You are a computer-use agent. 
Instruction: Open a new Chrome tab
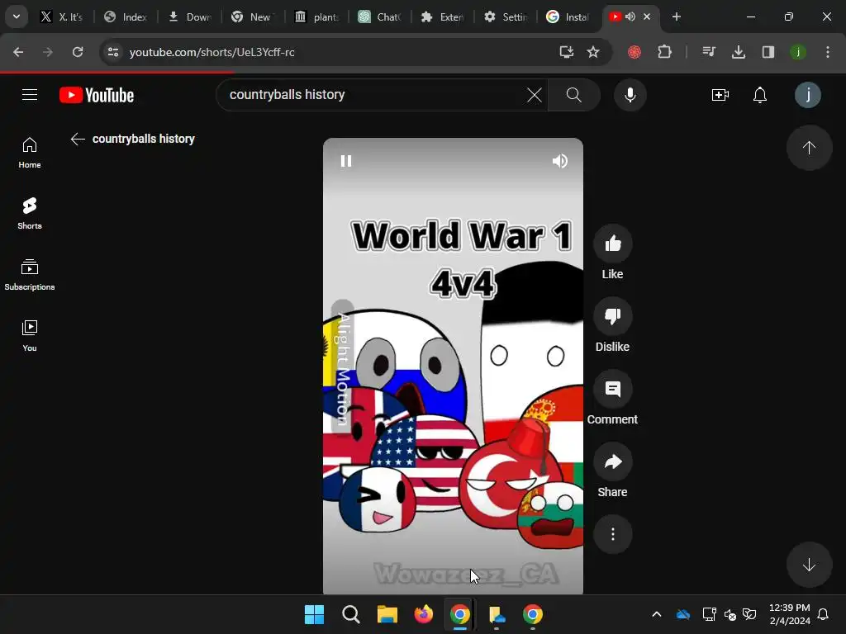(676, 17)
